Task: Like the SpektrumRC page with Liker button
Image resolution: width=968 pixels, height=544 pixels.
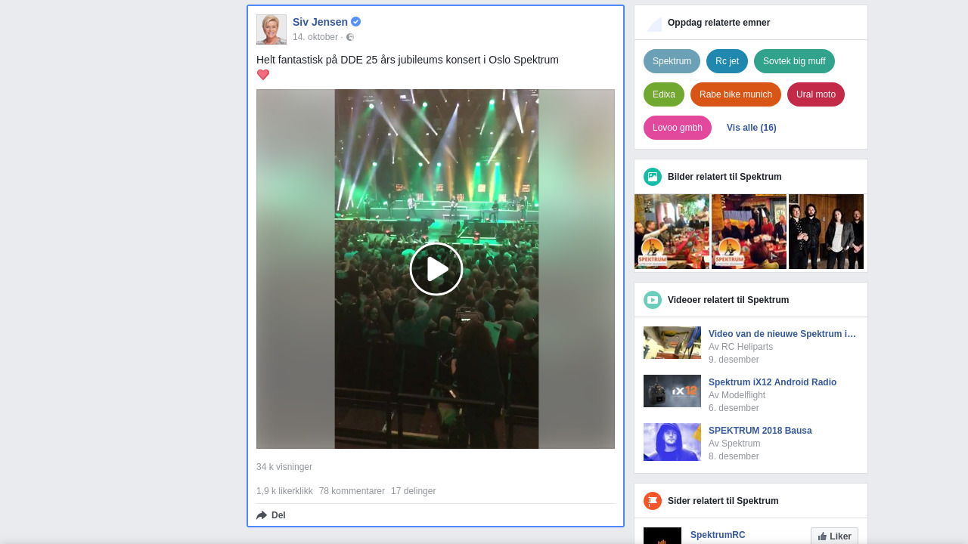Action: click(834, 536)
